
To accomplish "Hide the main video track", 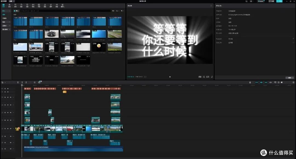I will click(8, 129).
